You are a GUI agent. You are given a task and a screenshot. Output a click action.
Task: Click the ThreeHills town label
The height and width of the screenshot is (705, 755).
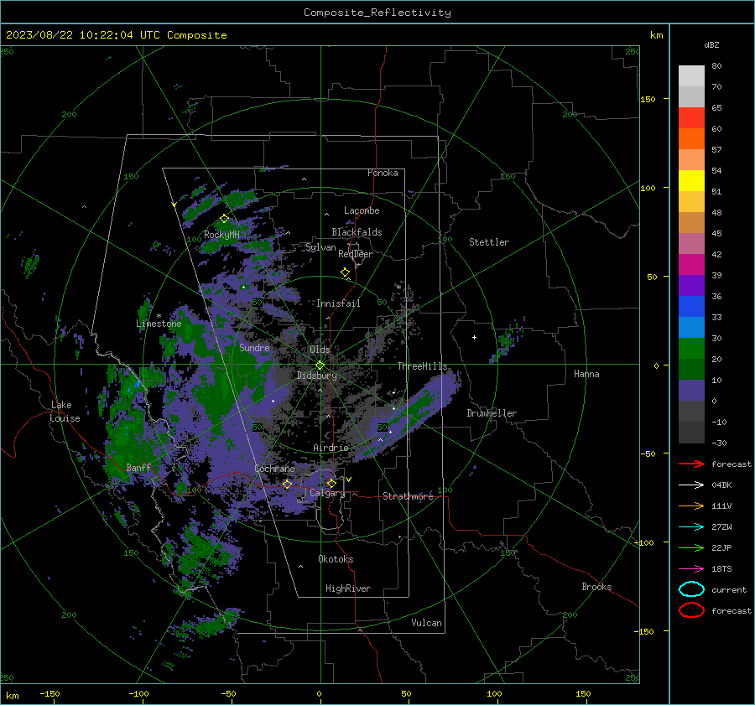click(422, 366)
